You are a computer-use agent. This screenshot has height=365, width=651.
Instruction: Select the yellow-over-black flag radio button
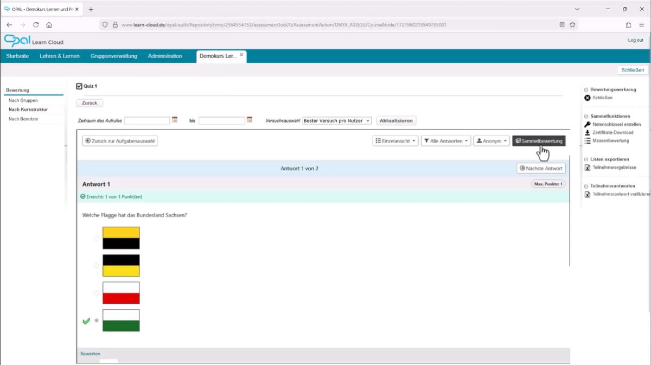(97, 238)
